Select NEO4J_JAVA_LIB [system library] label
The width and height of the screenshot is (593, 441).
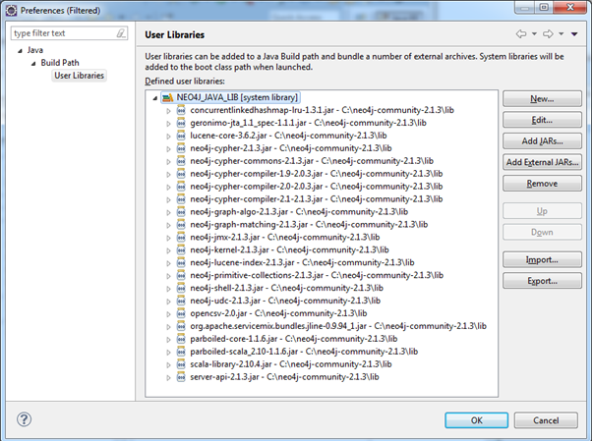pyautogui.click(x=237, y=97)
